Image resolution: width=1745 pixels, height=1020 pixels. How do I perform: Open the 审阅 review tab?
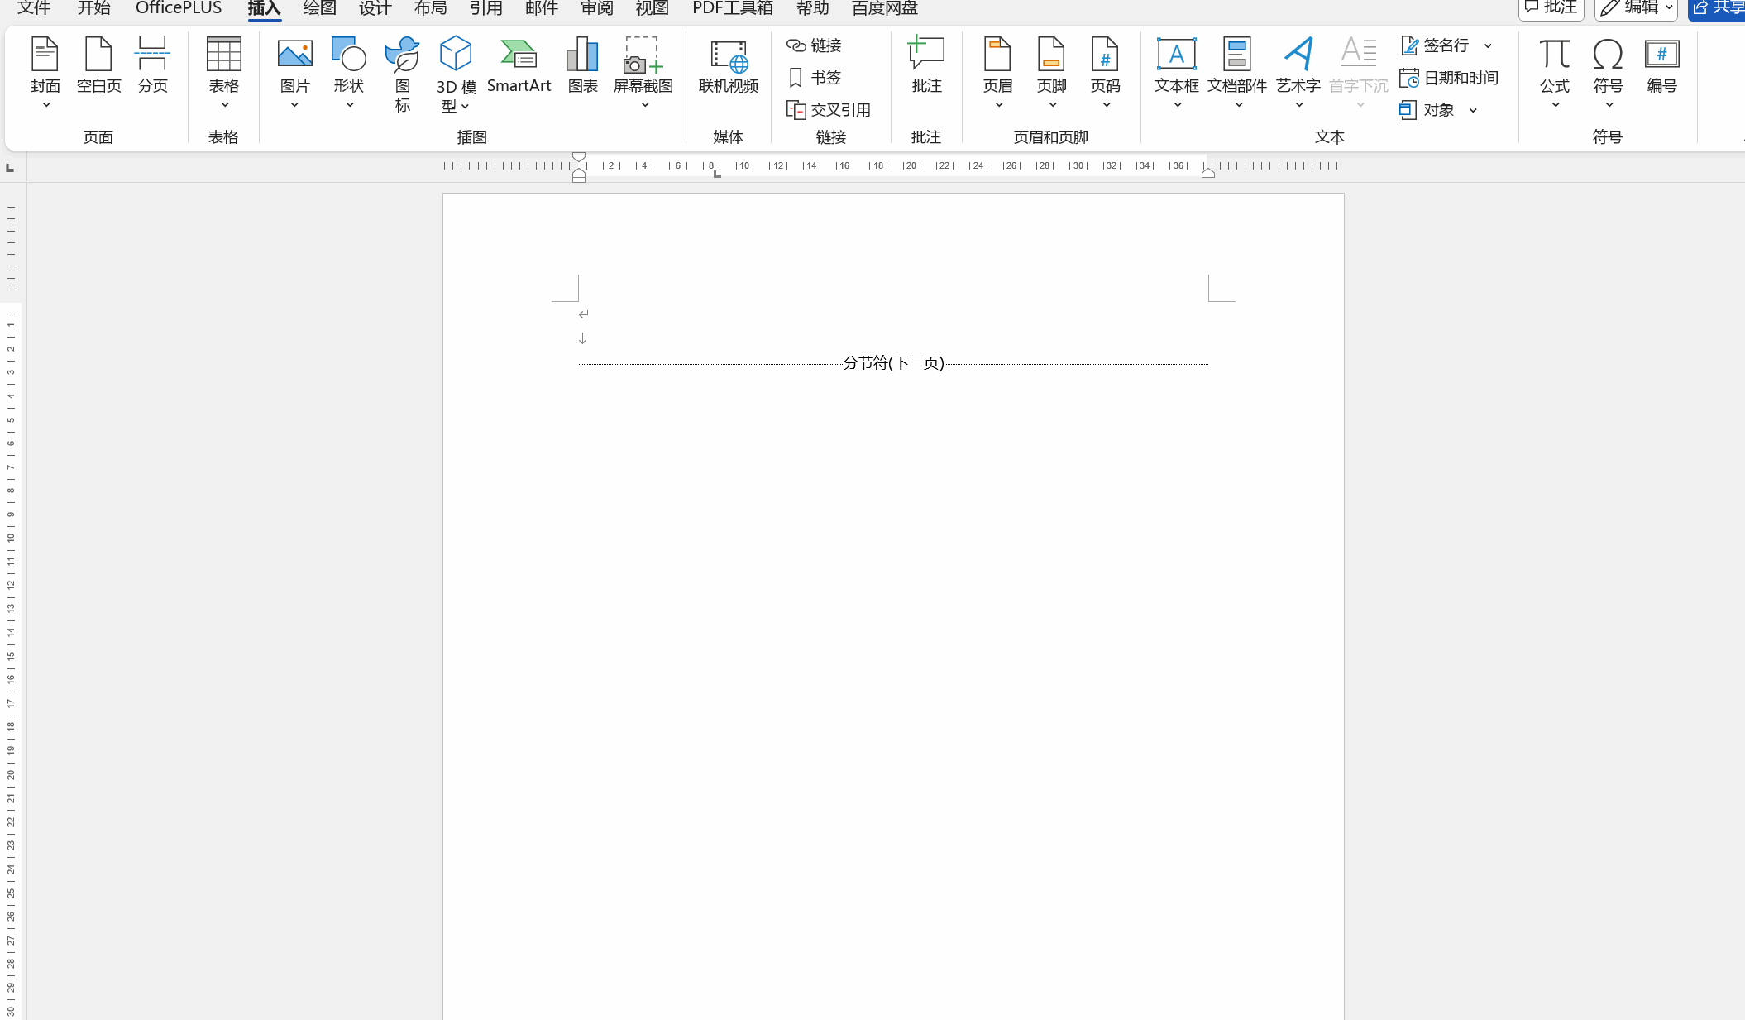pos(596,8)
